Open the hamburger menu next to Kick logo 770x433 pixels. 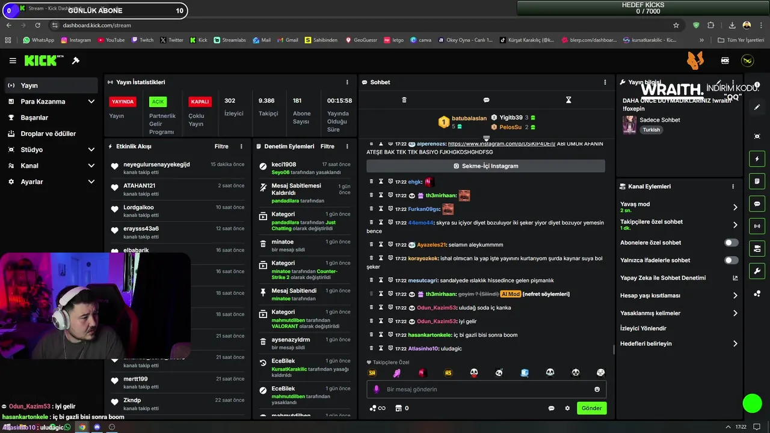point(13,61)
